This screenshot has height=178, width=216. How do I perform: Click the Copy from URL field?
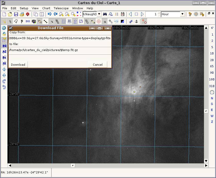tap(60, 38)
